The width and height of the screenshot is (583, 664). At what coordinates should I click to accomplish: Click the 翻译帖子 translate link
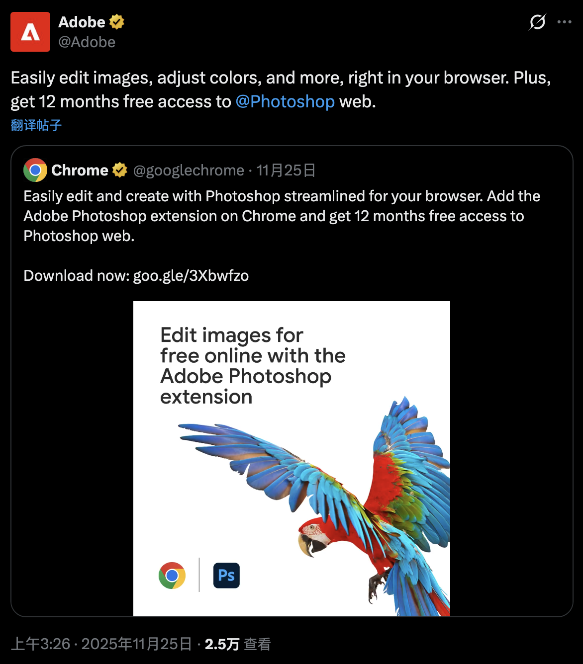[36, 125]
